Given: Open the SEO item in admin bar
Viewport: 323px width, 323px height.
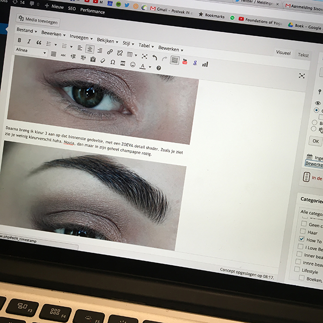Looking at the screenshot, I should 72,8.
